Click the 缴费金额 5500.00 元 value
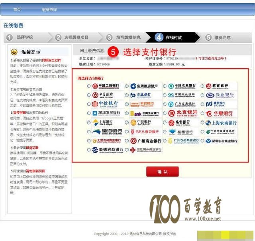This screenshot has height=241, width=255. click(x=176, y=64)
